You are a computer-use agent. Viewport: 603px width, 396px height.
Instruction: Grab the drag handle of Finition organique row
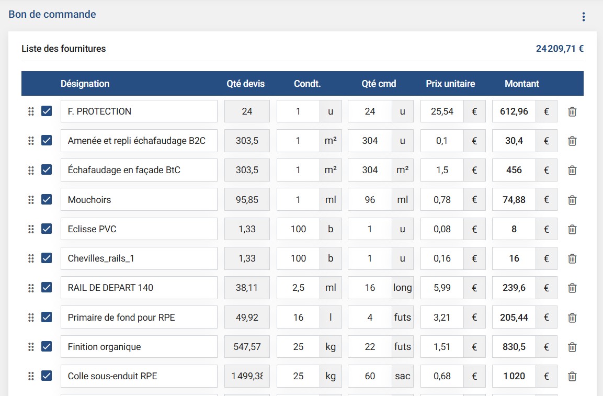[31, 347]
